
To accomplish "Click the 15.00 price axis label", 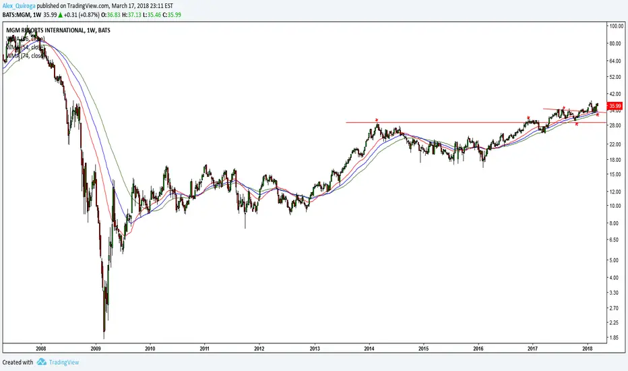I will pyautogui.click(x=615, y=174).
